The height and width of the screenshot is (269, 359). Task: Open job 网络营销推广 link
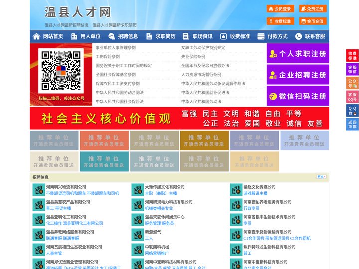(x=157, y=253)
